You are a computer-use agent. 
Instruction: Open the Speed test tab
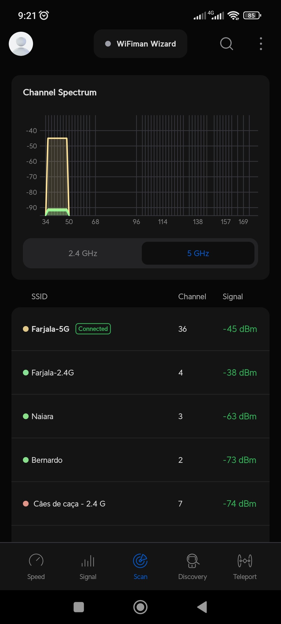[36, 566]
